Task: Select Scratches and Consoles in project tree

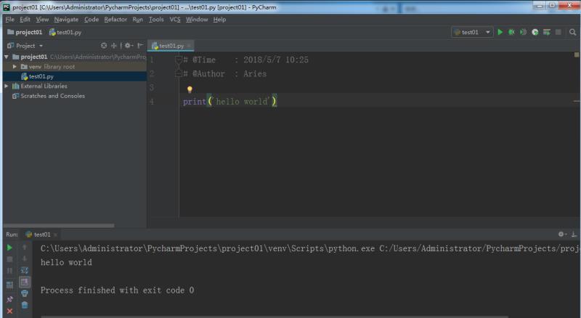Action: 52,96
